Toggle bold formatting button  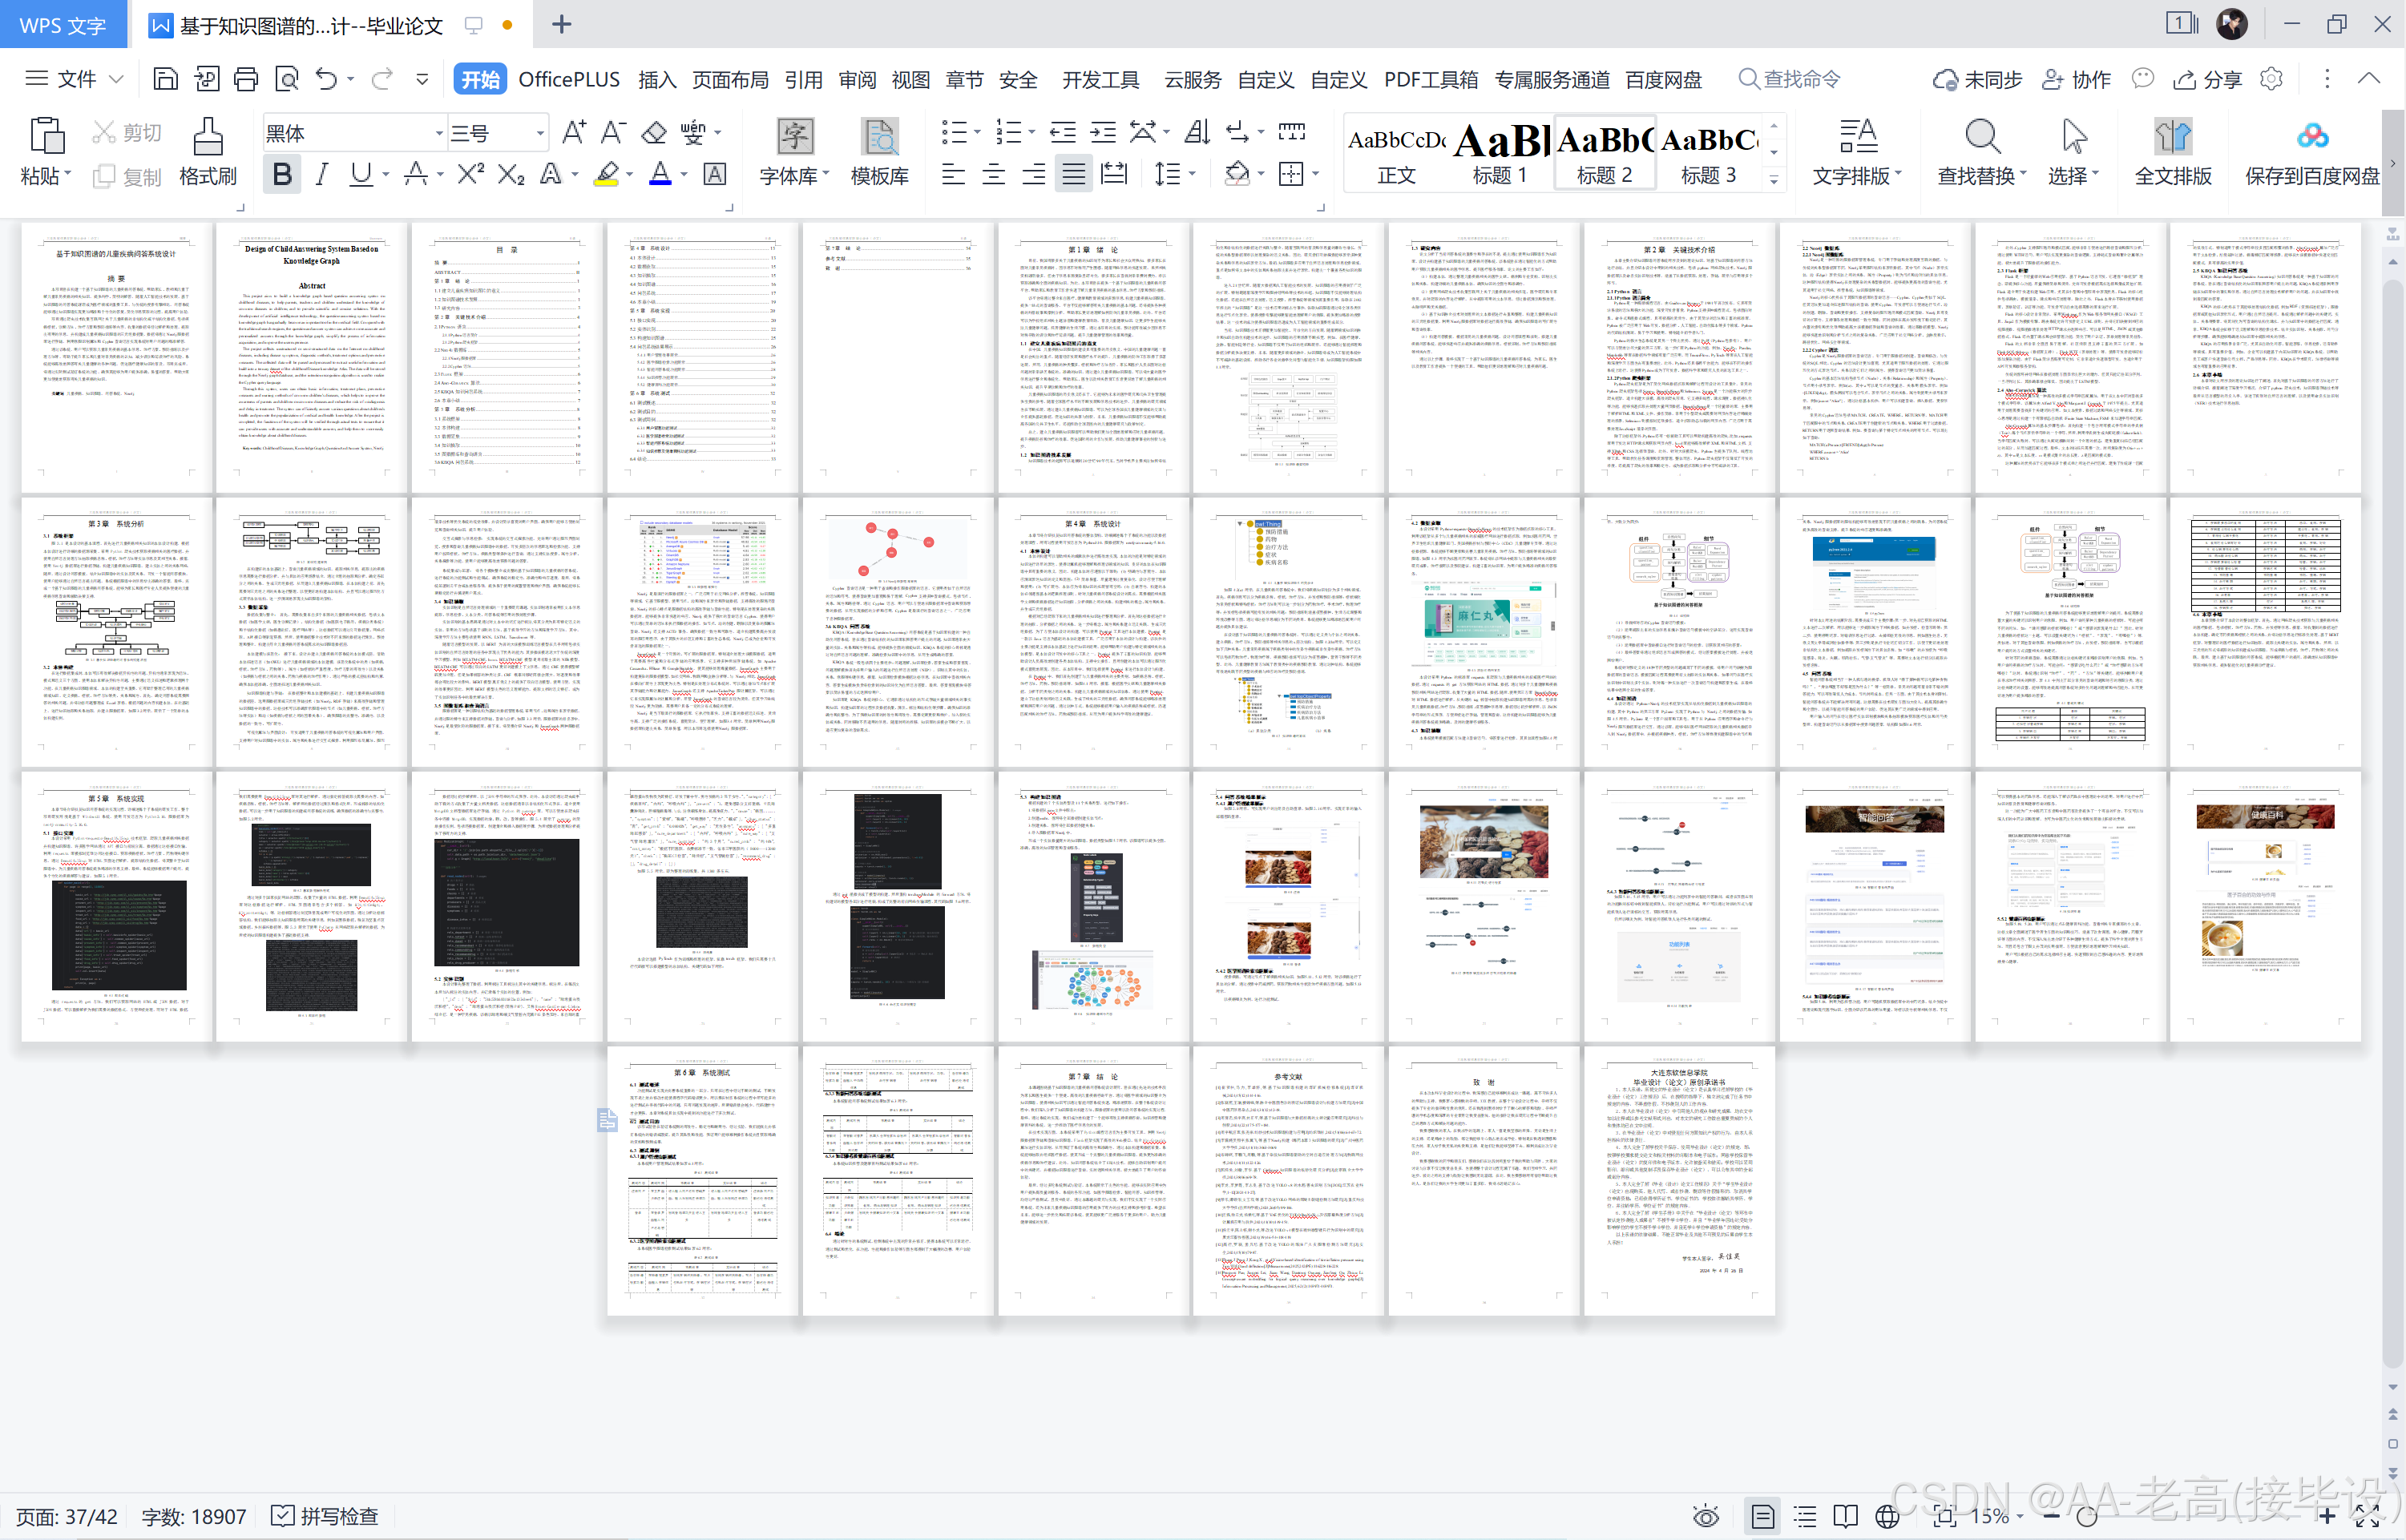[x=282, y=175]
